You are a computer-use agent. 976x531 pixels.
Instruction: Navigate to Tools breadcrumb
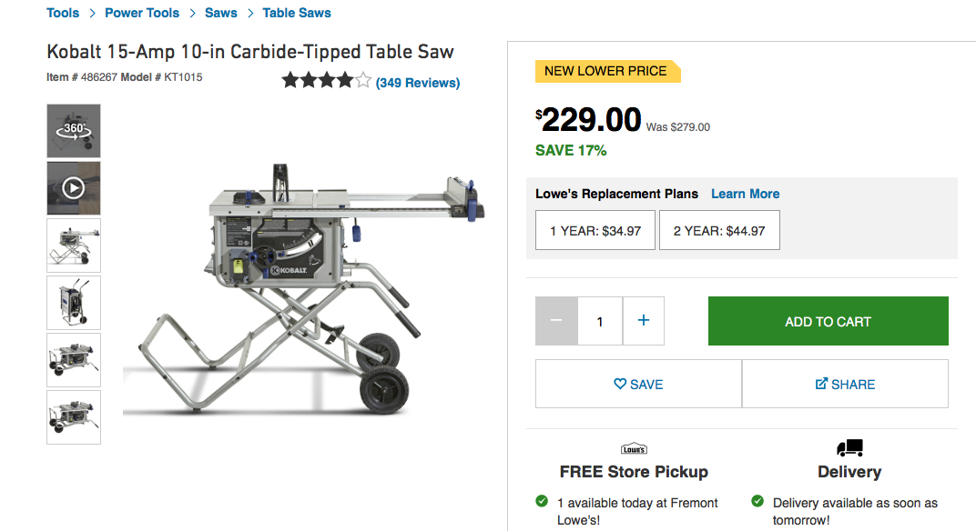pyautogui.click(x=62, y=13)
